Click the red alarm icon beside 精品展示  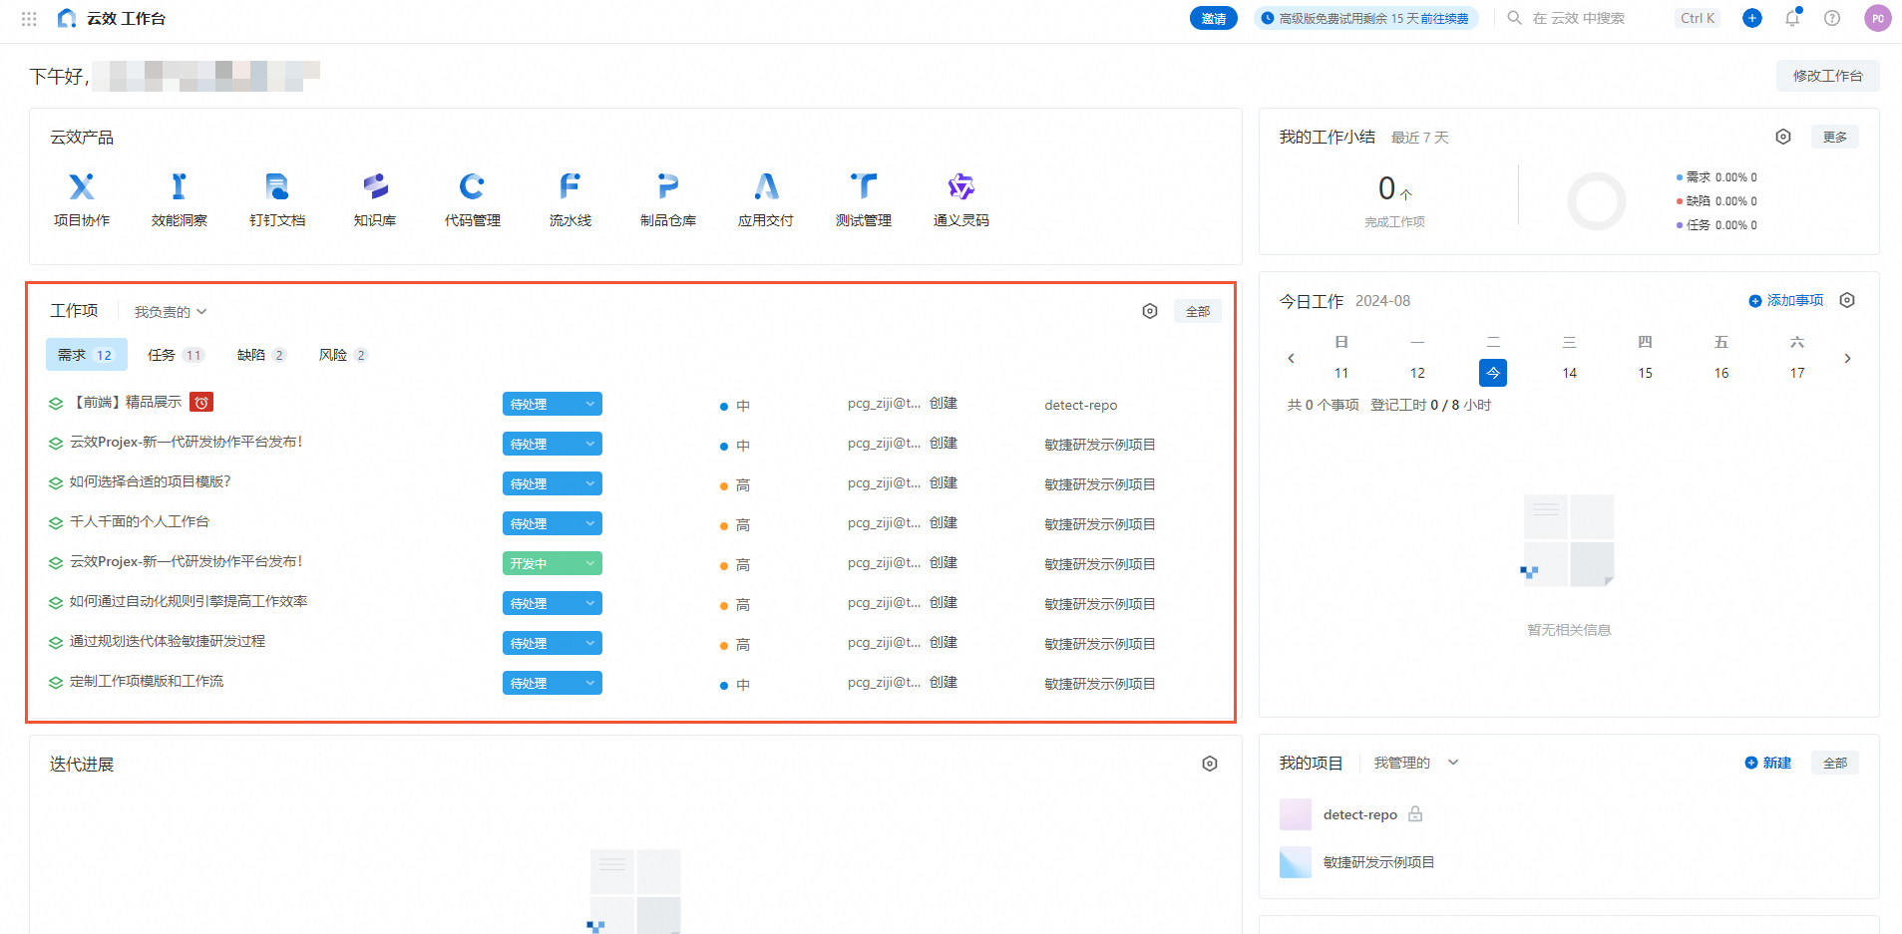click(x=201, y=403)
